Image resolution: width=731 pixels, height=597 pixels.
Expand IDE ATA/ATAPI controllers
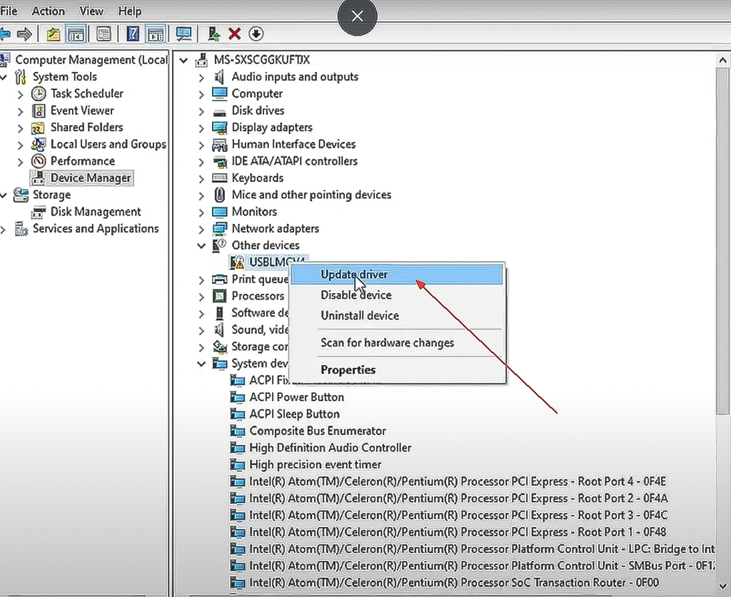coord(201,162)
